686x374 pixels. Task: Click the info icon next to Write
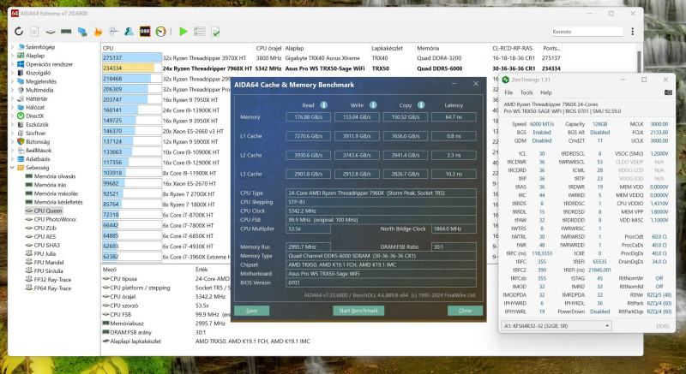pyautogui.click(x=373, y=105)
